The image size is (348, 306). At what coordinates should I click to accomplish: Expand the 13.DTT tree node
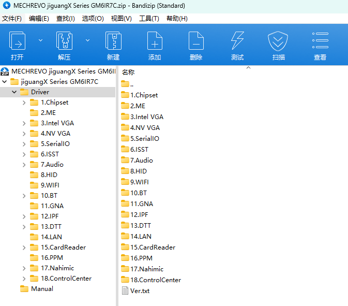click(x=24, y=227)
